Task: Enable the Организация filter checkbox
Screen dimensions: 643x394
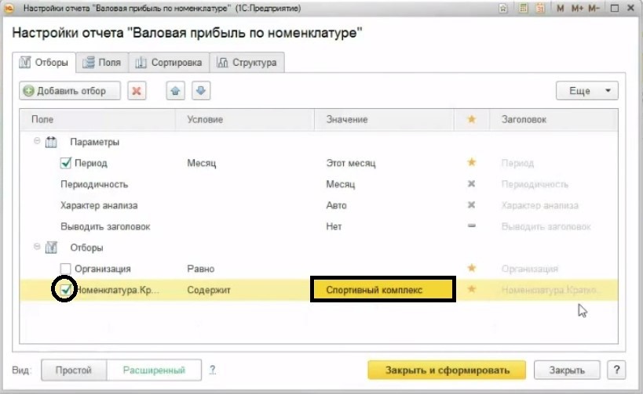Action: [66, 269]
